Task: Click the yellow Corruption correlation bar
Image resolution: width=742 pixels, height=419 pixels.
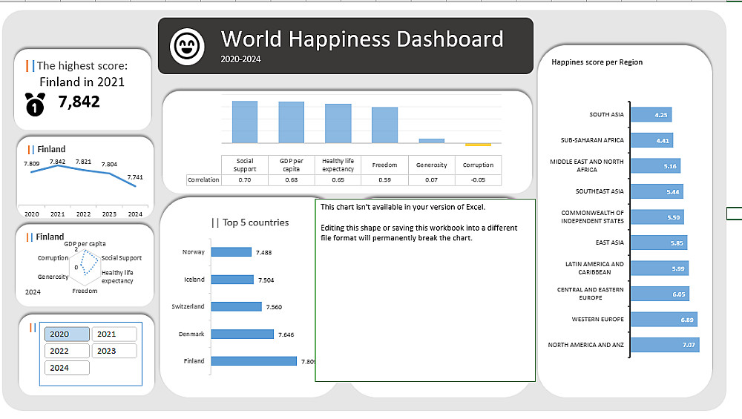Action: 478,144
